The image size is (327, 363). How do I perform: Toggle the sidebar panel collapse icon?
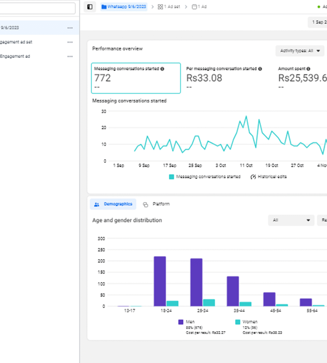[x=90, y=7]
